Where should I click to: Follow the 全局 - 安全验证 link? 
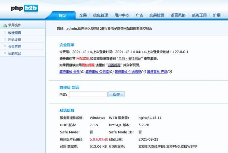(130, 58)
